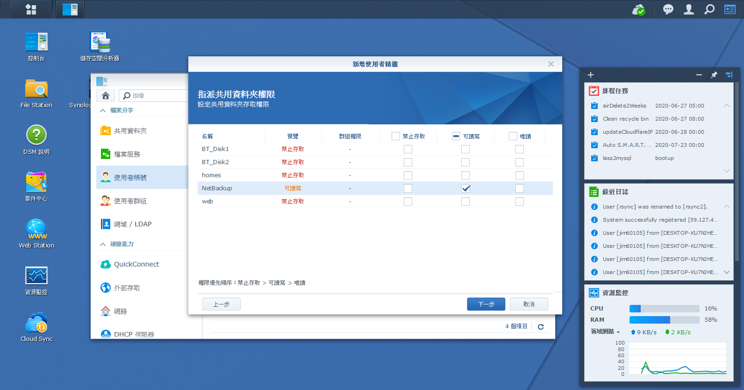Open DSM main menu grid icon
The width and height of the screenshot is (744, 390).
[x=31, y=9]
